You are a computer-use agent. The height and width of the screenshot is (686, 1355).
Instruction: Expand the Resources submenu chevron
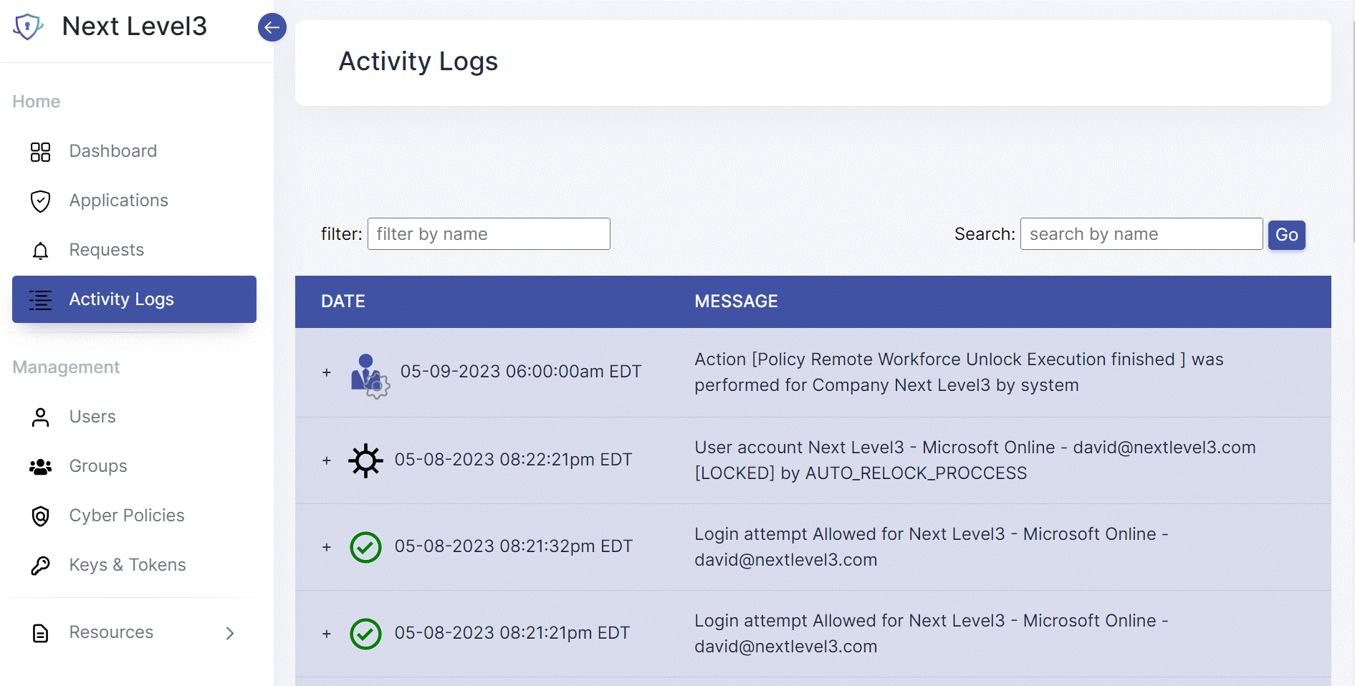[230, 633]
